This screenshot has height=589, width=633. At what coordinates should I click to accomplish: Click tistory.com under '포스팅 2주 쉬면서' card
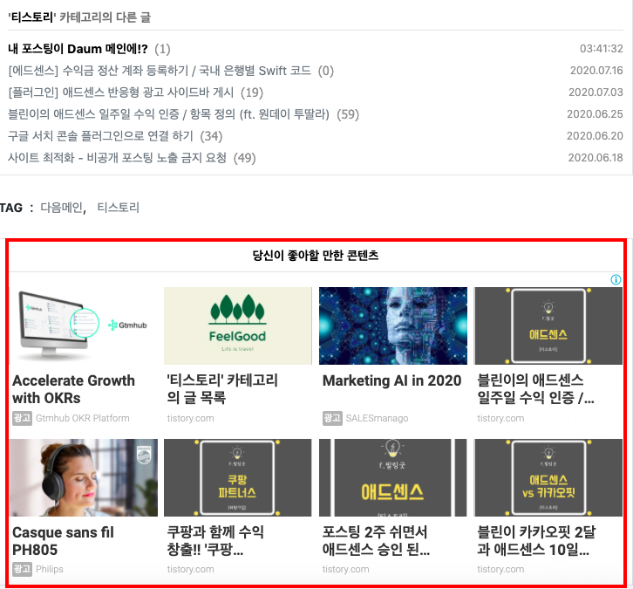345,569
